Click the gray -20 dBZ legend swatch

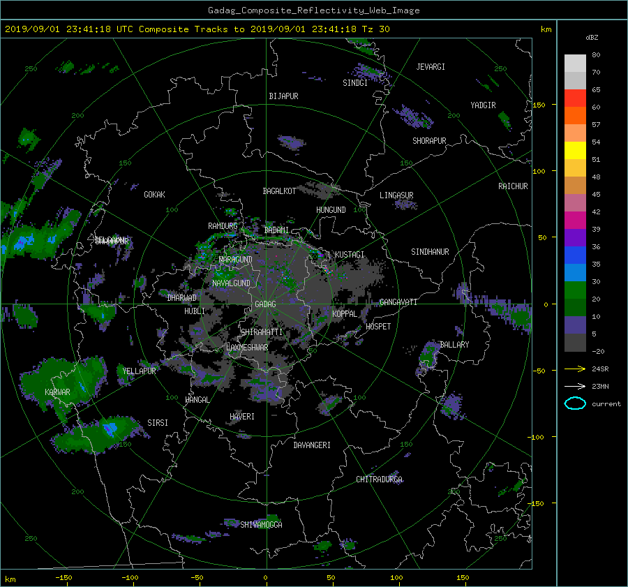(x=575, y=343)
